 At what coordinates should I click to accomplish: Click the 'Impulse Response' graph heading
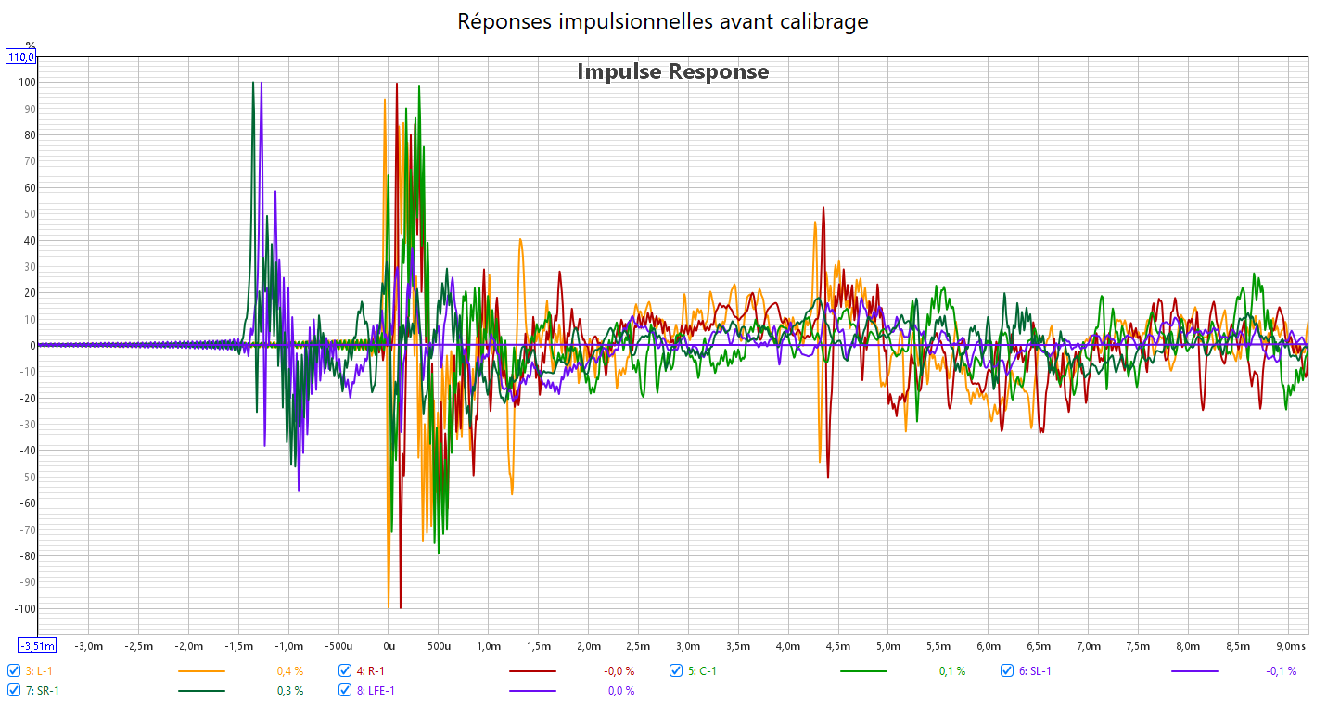pyautogui.click(x=672, y=71)
